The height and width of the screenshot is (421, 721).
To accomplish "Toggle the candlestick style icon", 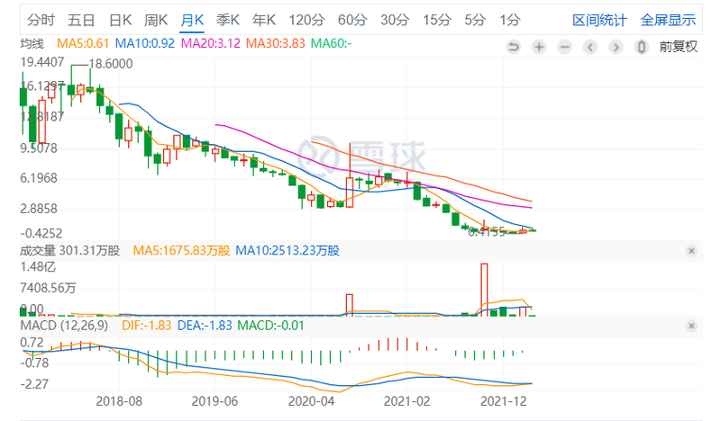I will [642, 47].
